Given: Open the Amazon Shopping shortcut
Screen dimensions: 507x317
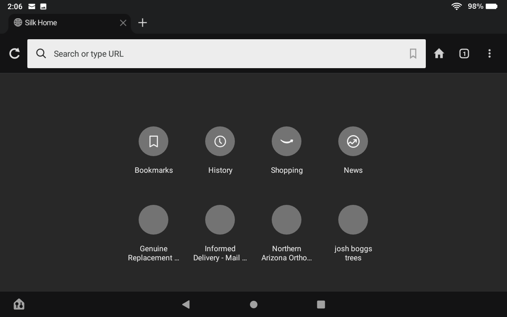Looking at the screenshot, I should coord(287,151).
